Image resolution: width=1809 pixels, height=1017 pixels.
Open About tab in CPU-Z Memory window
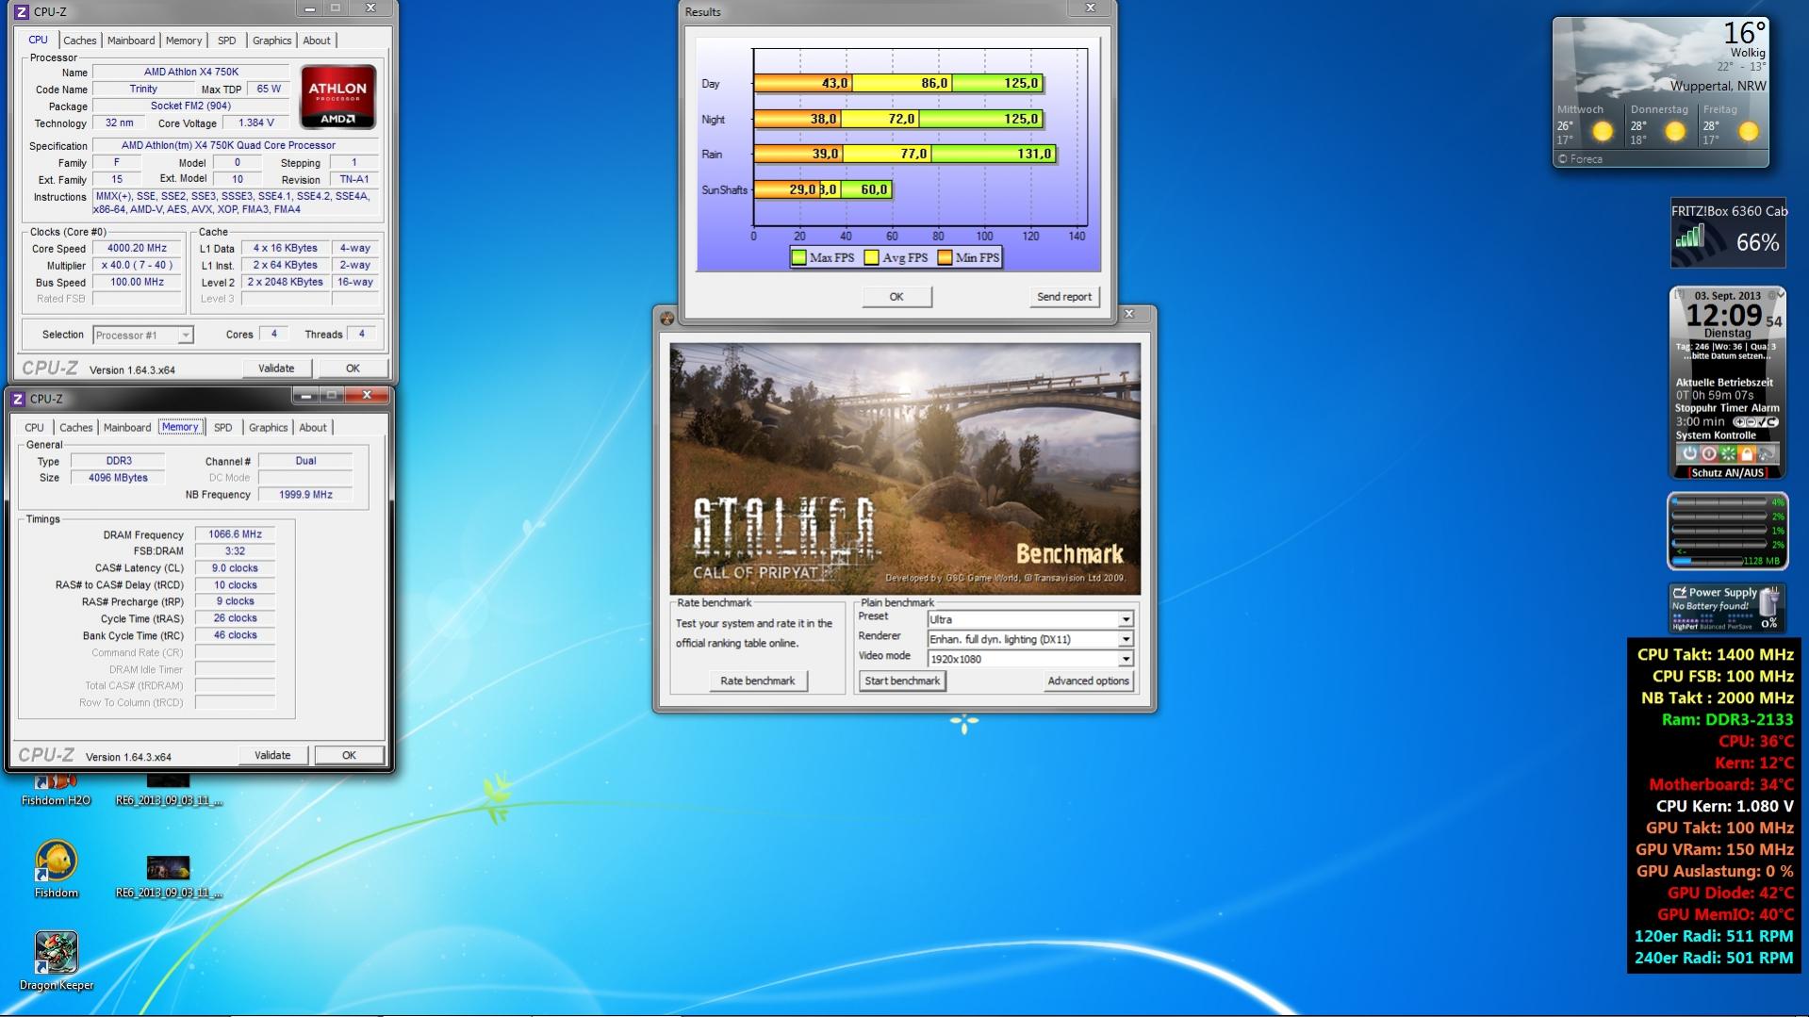(313, 428)
